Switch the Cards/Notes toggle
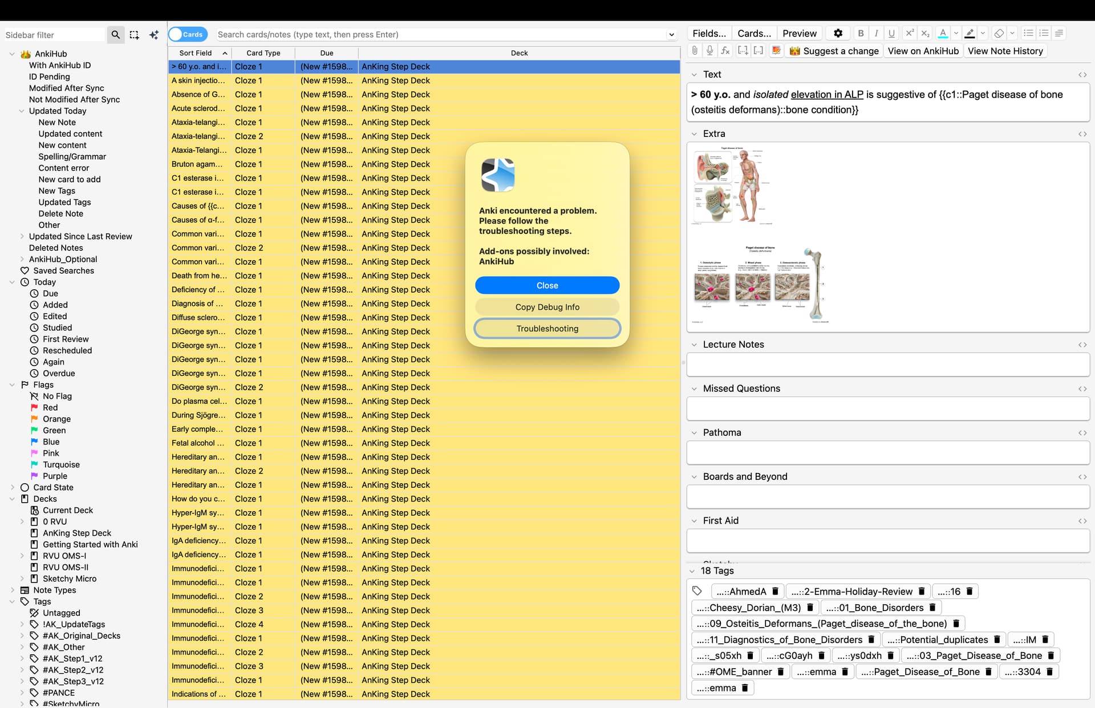Image resolution: width=1095 pixels, height=708 pixels. (x=188, y=35)
